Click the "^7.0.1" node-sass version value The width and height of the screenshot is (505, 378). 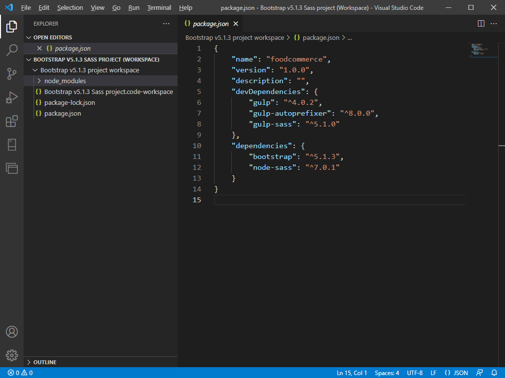click(323, 167)
